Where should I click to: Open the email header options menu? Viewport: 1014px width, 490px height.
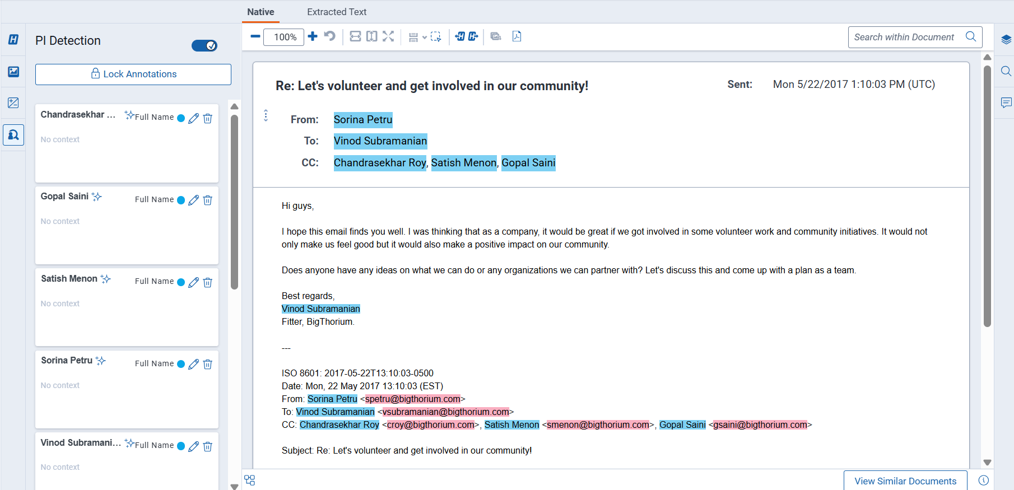pyautogui.click(x=266, y=115)
